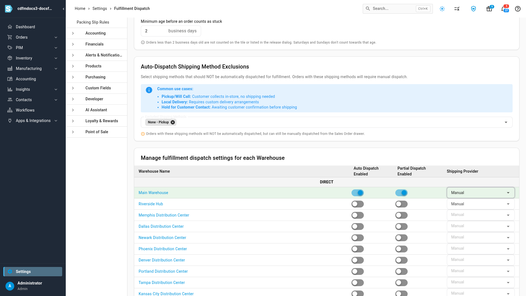This screenshot has height=296, width=526.
Task: Go to Settings in the breadcrumb
Action: tap(100, 8)
